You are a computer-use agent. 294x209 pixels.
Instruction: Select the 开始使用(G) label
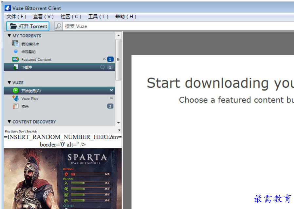31,91
